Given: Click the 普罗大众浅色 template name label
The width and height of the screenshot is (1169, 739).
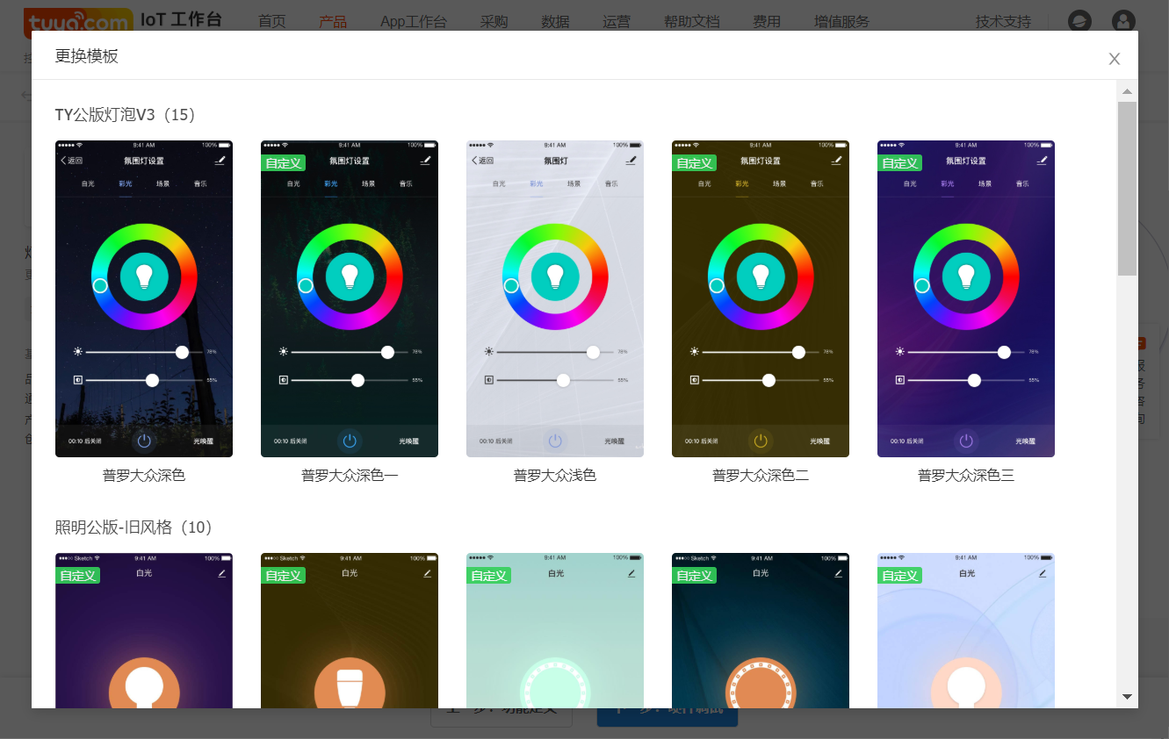Looking at the screenshot, I should point(555,476).
